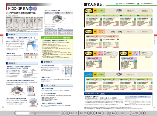
Task: Zoom in with the 拡大 button
Action: point(112,113)
